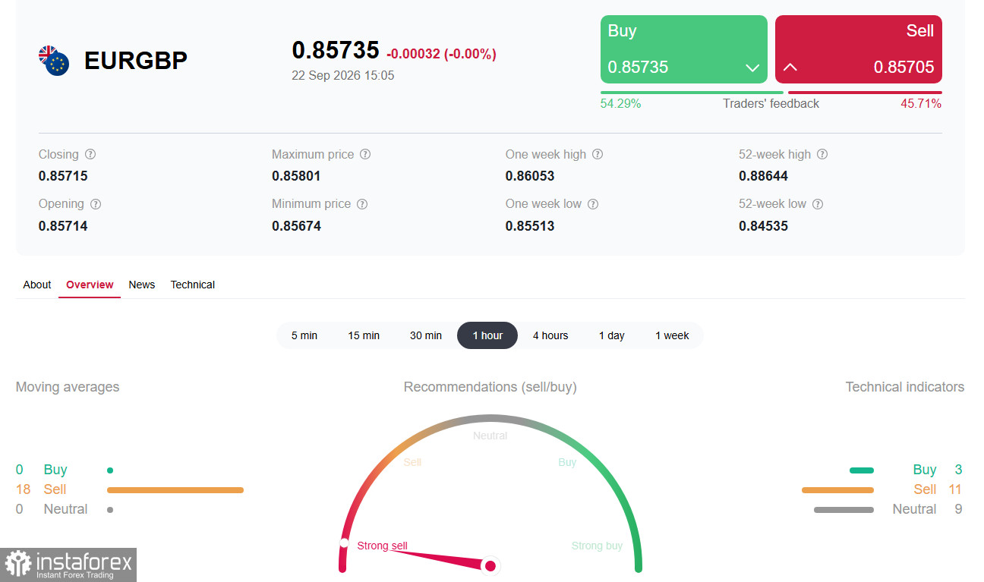This screenshot has height=582, width=984.
Task: Click the green Buy 0.85735 button
Action: [684, 49]
